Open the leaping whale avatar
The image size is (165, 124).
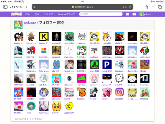point(19,64)
